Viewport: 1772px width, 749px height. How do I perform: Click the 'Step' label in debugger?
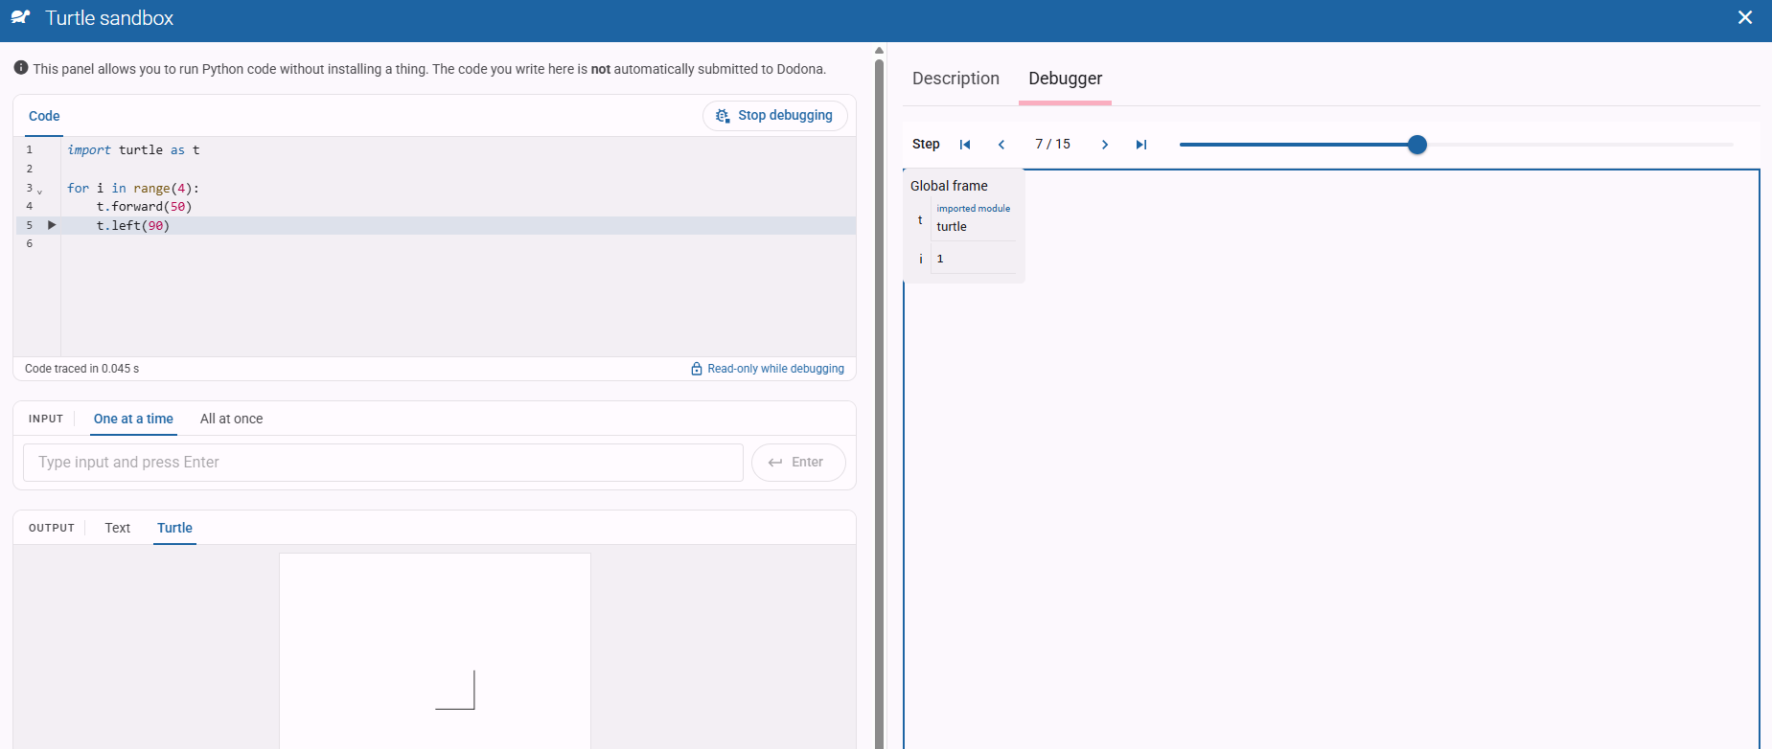(926, 145)
